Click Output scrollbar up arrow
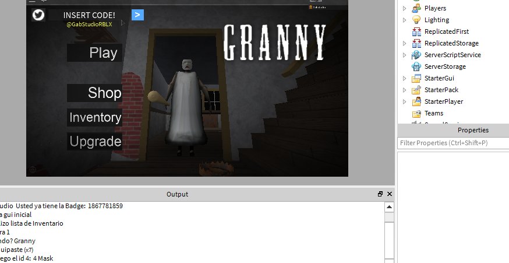Image resolution: width=509 pixels, height=263 pixels. coord(389,207)
